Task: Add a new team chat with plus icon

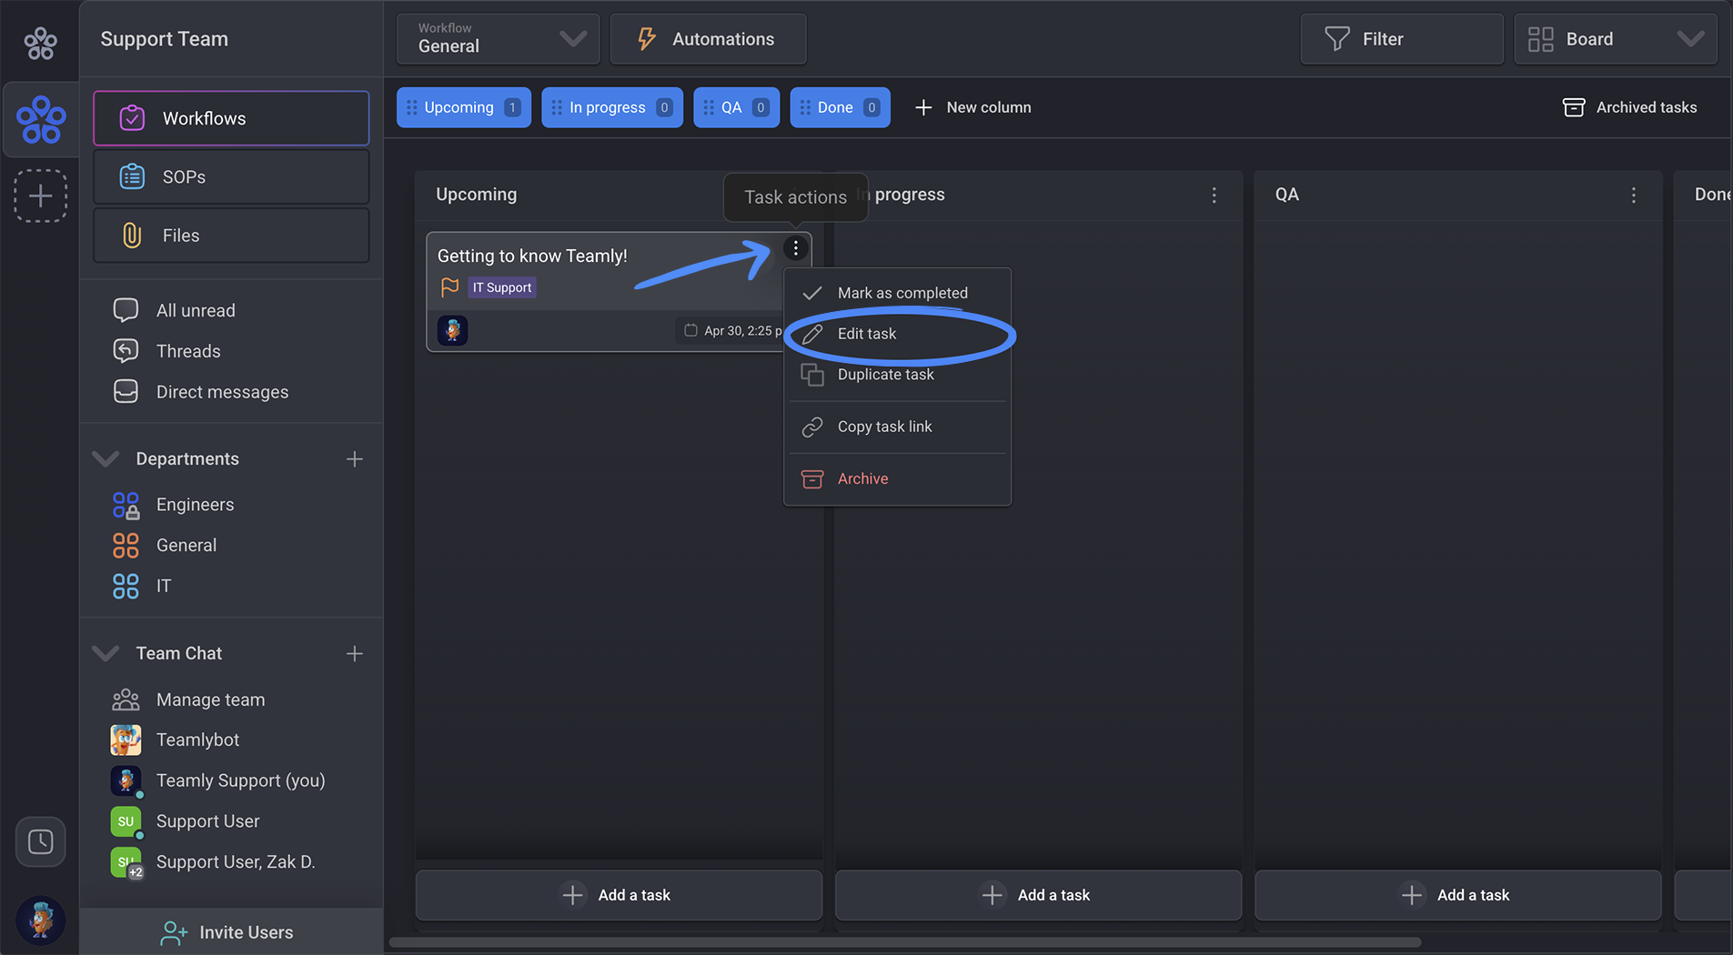Action: [355, 654]
